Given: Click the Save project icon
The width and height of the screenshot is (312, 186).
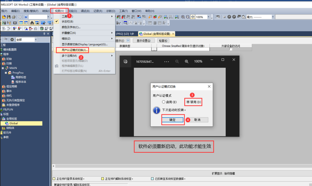Looking at the screenshot, I should point(8,17).
